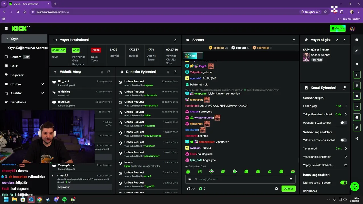Toggle Yalnızca Emotlarla sohbet switch
The height and width of the screenshot is (204, 363).
pos(343,140)
